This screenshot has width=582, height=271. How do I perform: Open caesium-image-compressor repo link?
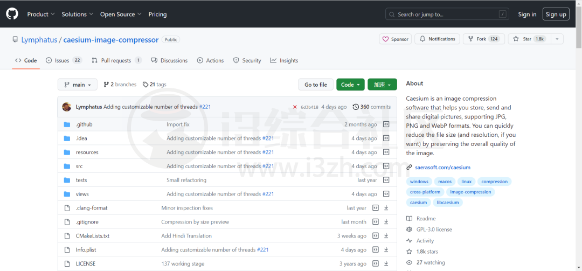111,39
